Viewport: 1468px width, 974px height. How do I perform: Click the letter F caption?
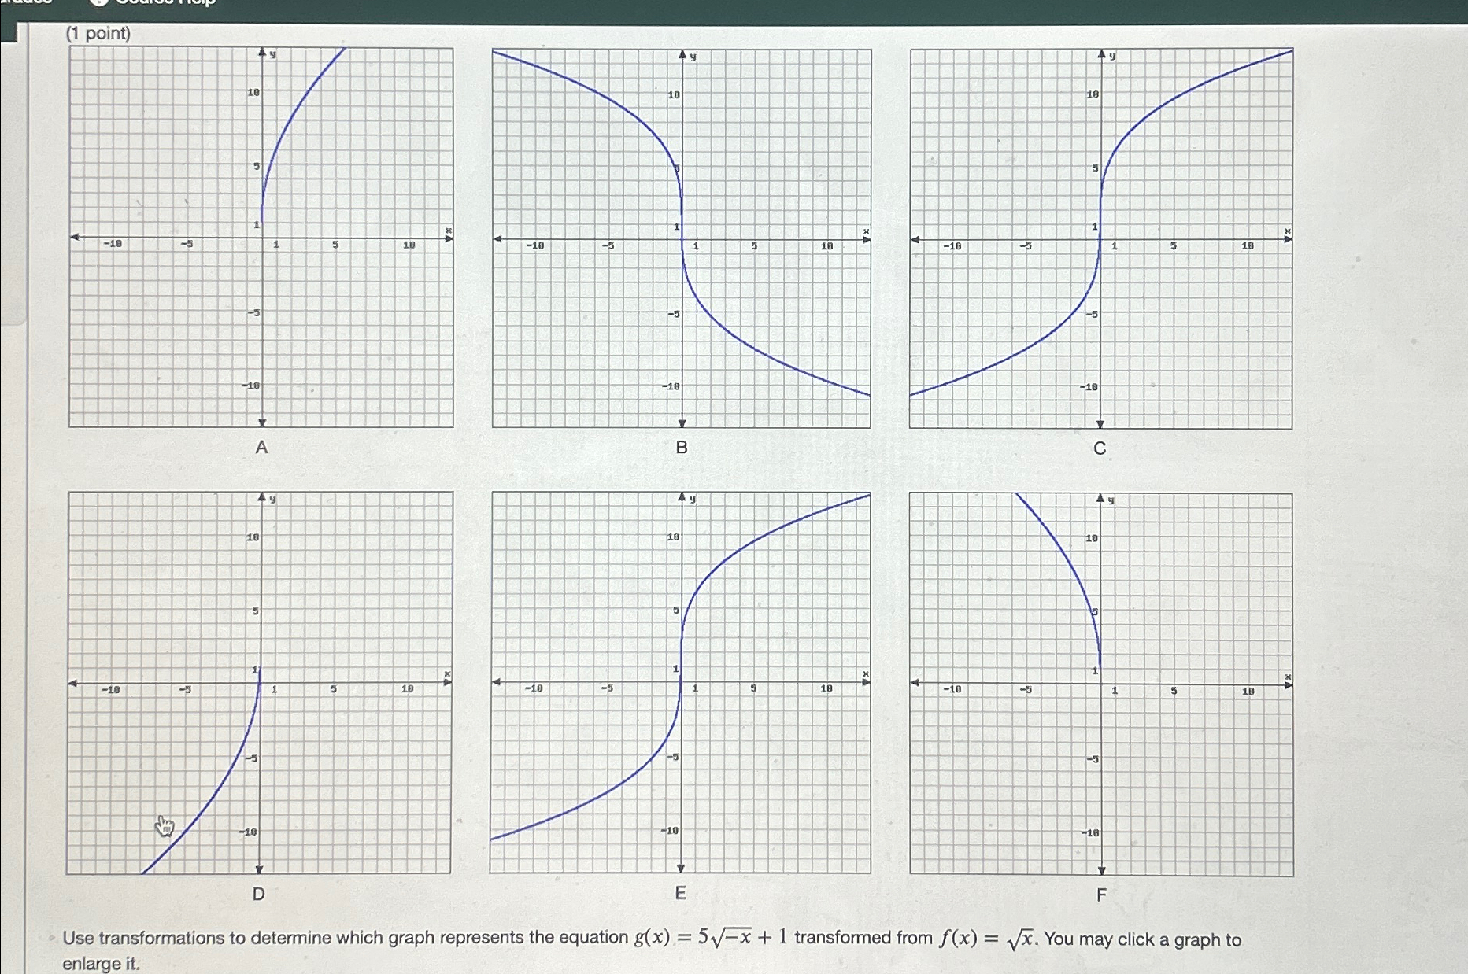pyautogui.click(x=1101, y=895)
